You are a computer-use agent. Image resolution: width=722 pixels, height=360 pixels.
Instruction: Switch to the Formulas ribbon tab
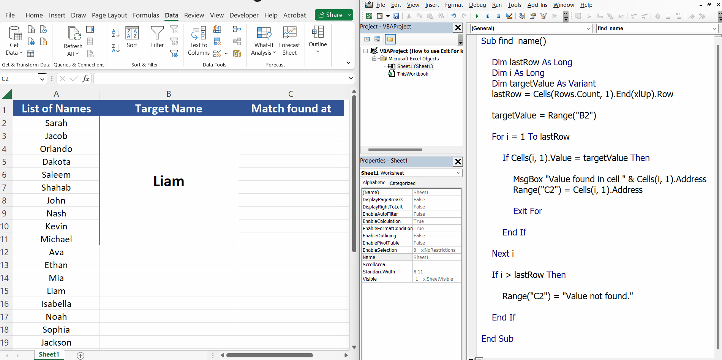point(146,15)
